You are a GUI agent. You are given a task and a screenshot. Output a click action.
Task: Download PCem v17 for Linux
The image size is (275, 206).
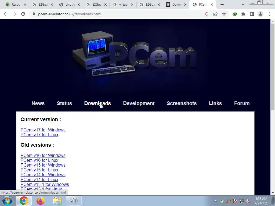[x=39, y=135]
